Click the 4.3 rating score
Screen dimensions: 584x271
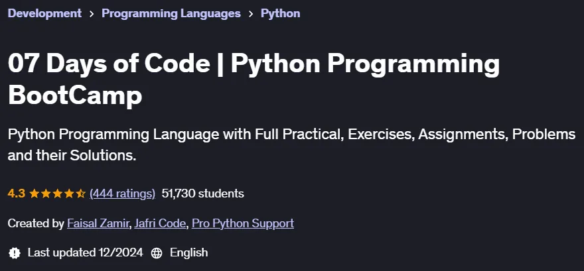16,193
